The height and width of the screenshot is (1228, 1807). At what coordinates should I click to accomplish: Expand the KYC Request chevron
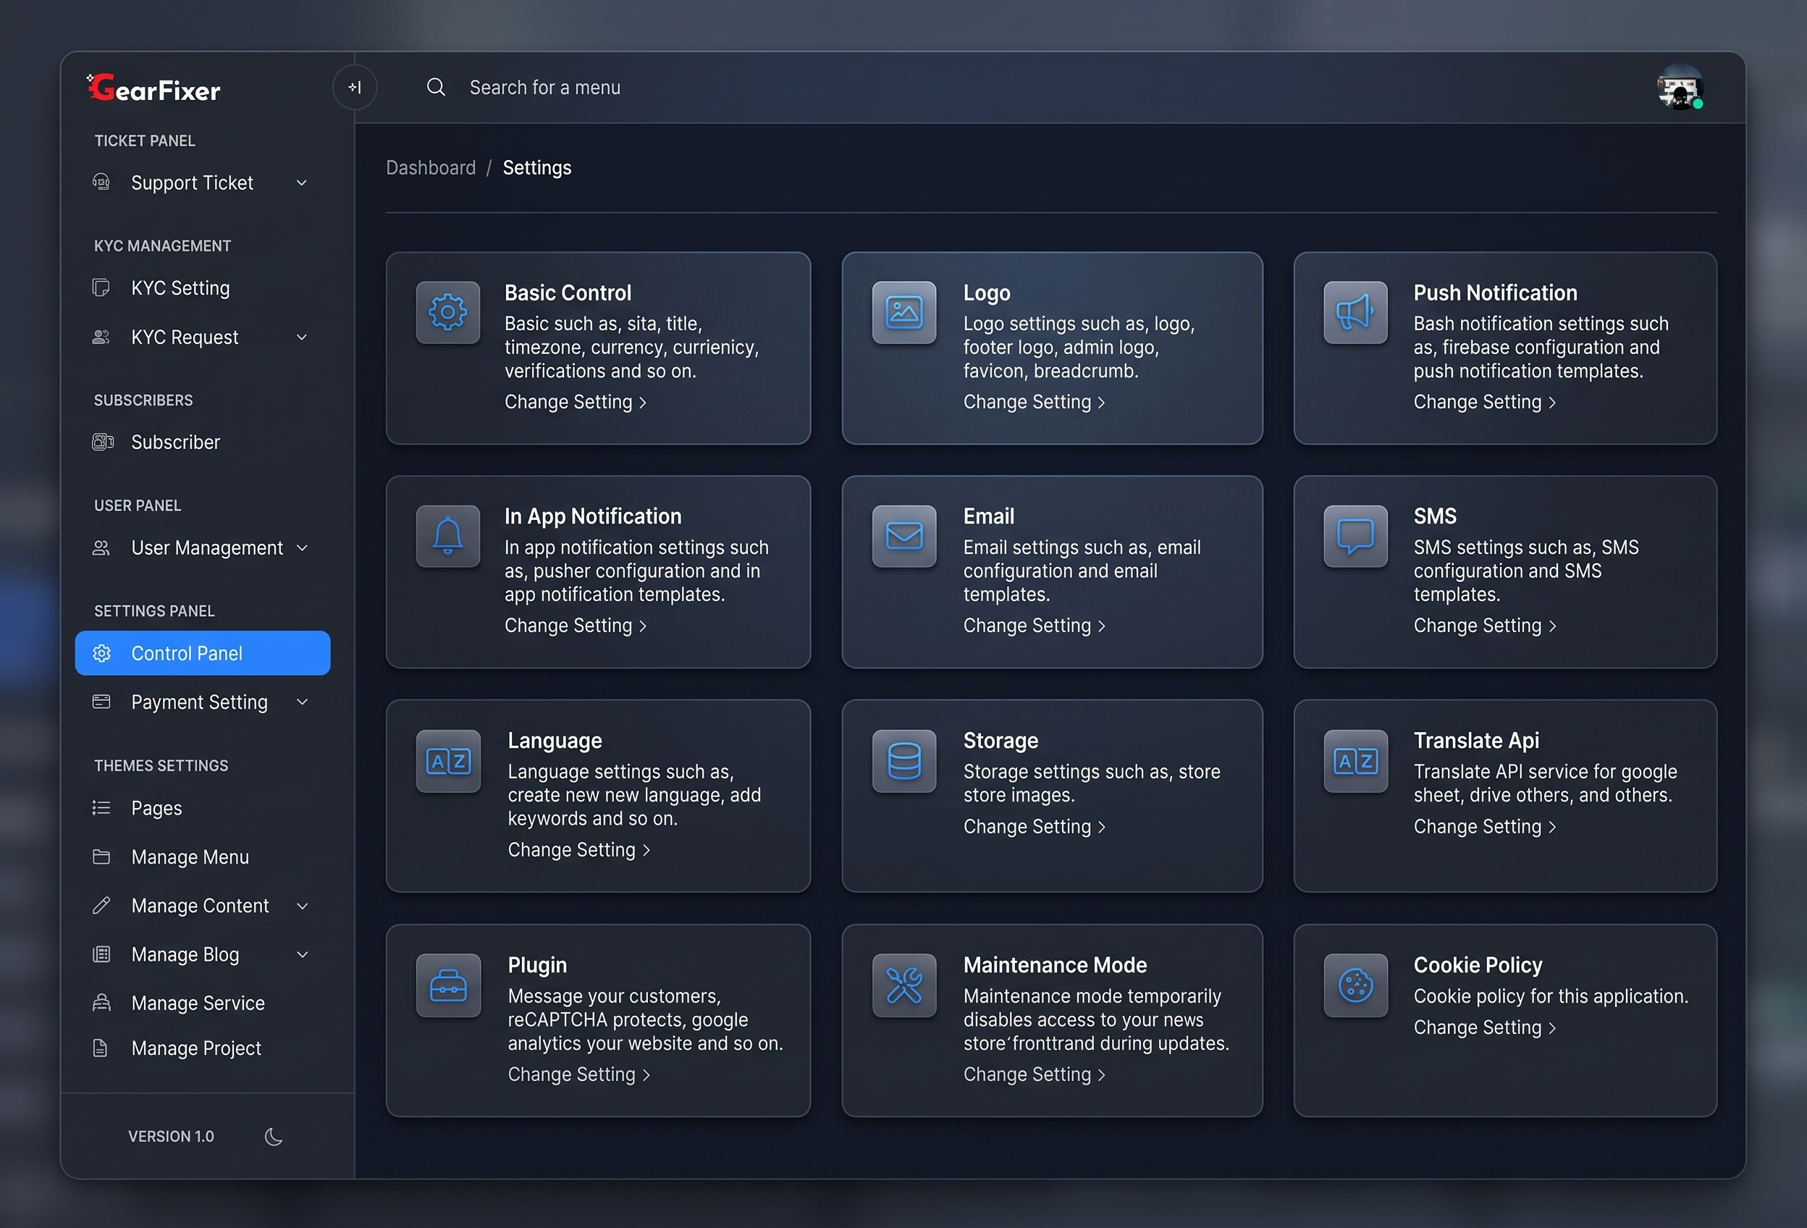(303, 337)
